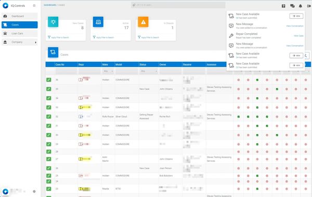Image resolution: width=312 pixels, height=197 pixels.
Task: View new case 34 notification
Action: 296,56
